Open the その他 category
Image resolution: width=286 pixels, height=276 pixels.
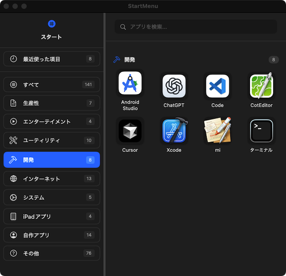coord(52,253)
